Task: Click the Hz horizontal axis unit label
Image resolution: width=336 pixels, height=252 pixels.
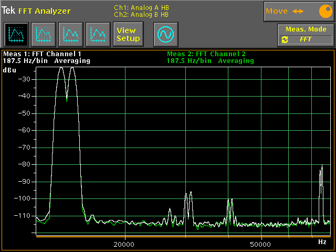Action: 322,242
